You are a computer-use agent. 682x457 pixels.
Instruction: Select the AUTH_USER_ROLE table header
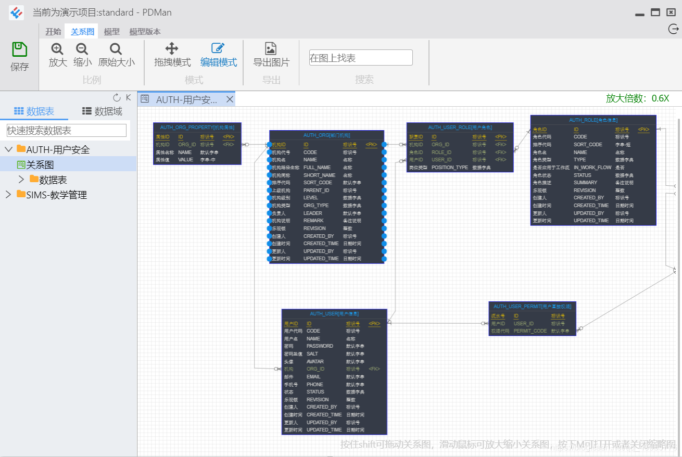tap(460, 127)
